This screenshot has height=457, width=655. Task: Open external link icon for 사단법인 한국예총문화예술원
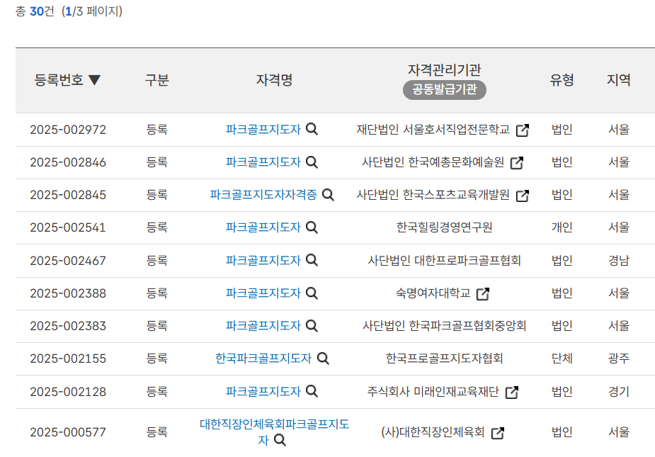tap(517, 163)
